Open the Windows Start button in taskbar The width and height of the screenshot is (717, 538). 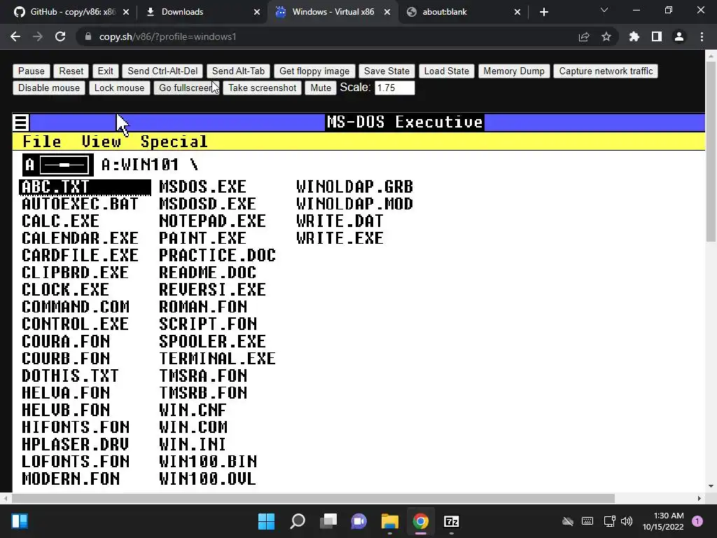coord(266,521)
